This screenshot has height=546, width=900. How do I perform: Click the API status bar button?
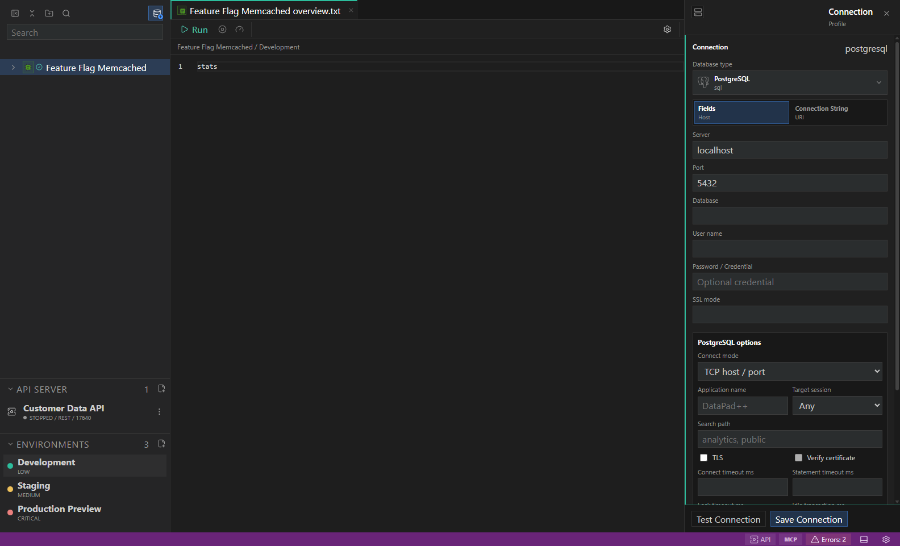pos(760,540)
